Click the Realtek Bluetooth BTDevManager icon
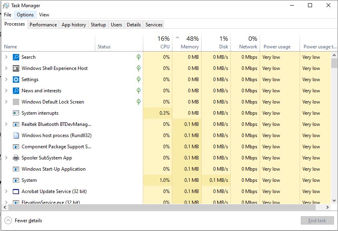Screen dimensions: 338x231 [16, 124]
